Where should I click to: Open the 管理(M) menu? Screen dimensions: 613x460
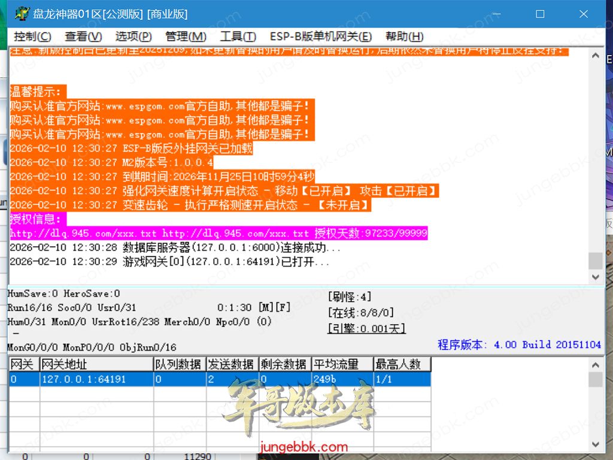pos(186,37)
